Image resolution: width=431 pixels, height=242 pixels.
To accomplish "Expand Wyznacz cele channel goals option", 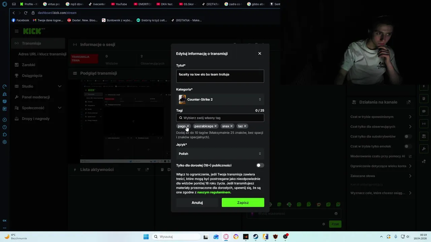I will point(381,193).
